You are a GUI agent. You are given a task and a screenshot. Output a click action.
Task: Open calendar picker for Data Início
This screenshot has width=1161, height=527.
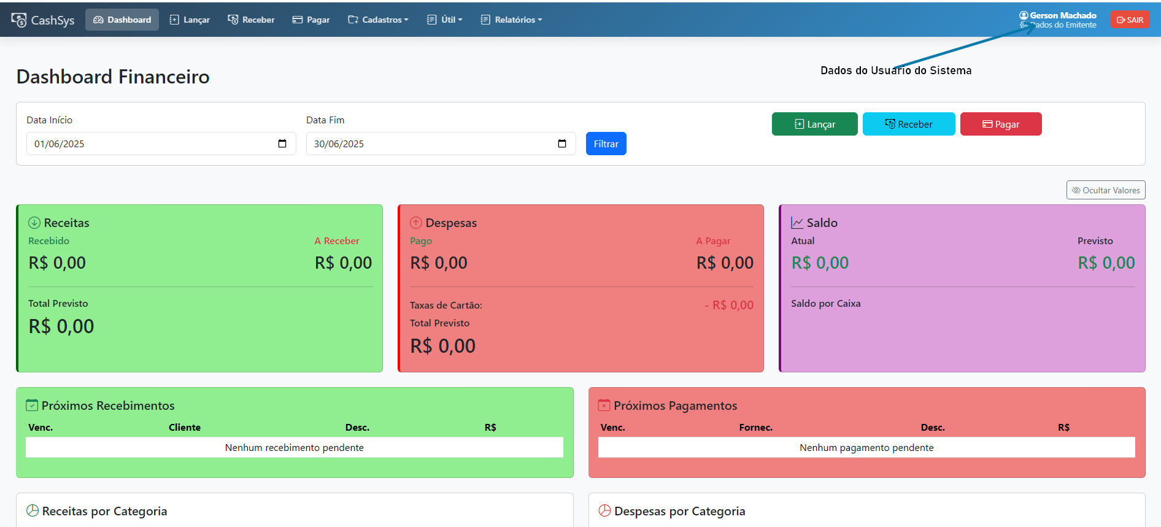(x=282, y=144)
